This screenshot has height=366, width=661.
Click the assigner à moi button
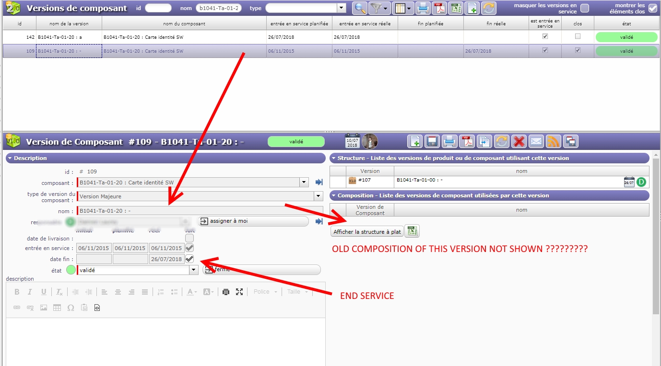[253, 221]
